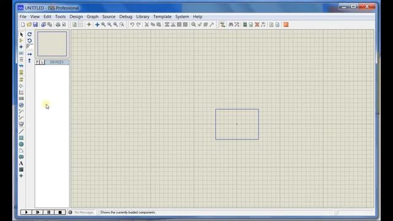Open a design with folder icon
Image resolution: width=393 pixels, height=221 pixels.
click(29, 25)
